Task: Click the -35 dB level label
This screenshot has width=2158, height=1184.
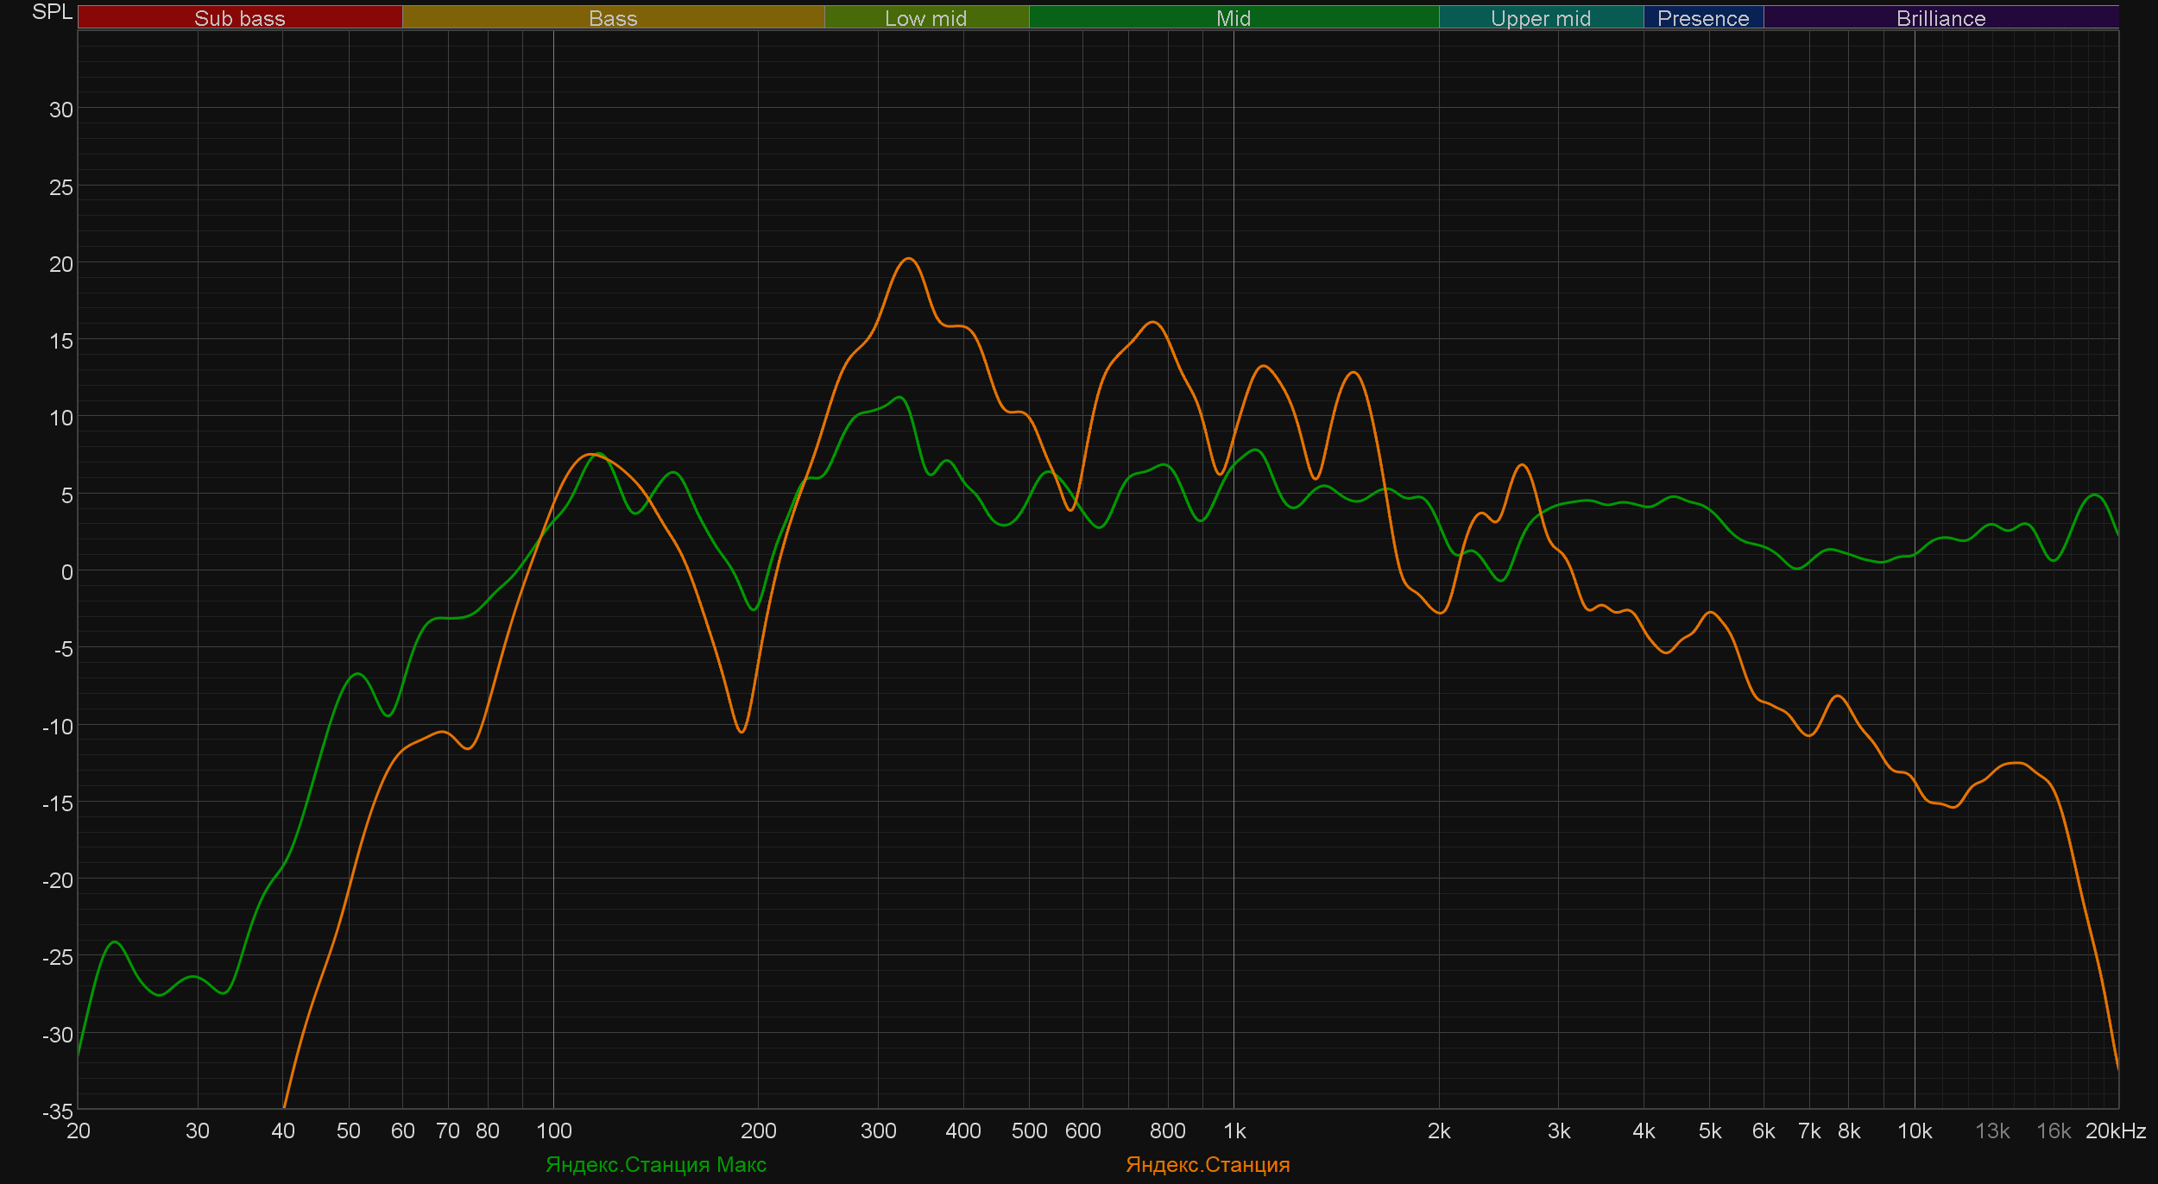Action: (57, 1111)
